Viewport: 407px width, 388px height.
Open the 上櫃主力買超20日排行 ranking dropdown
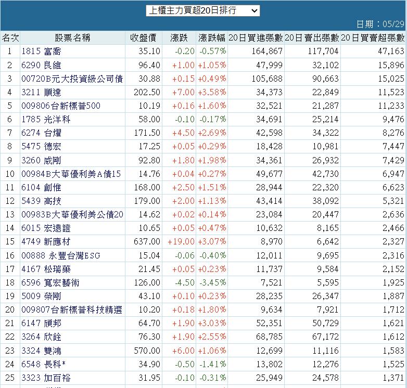[x=203, y=10]
